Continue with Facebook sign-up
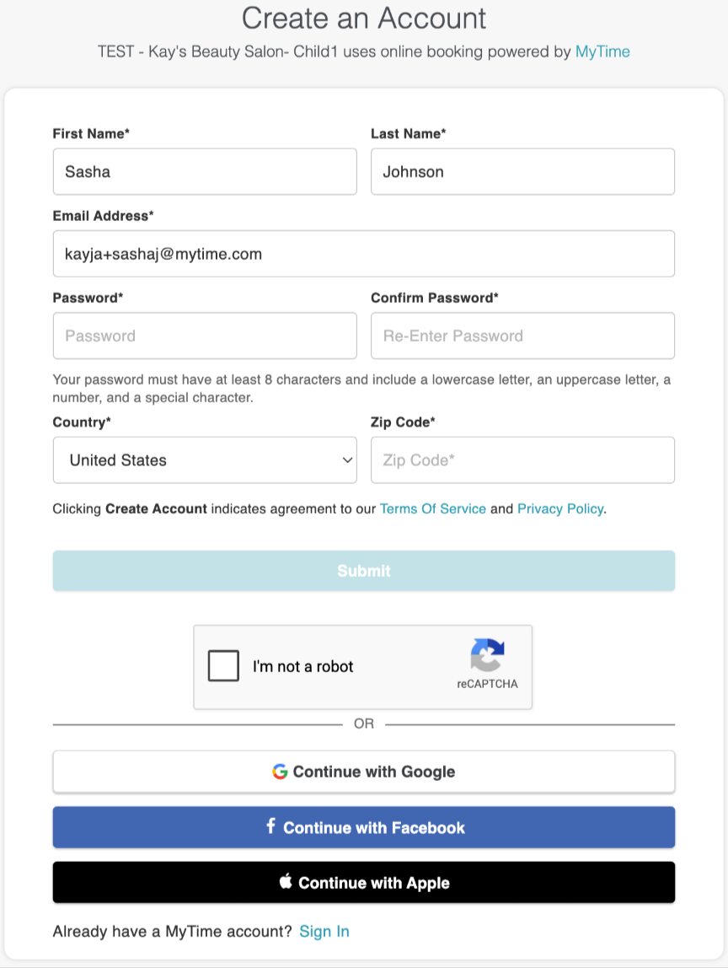The image size is (728, 968). (x=364, y=827)
